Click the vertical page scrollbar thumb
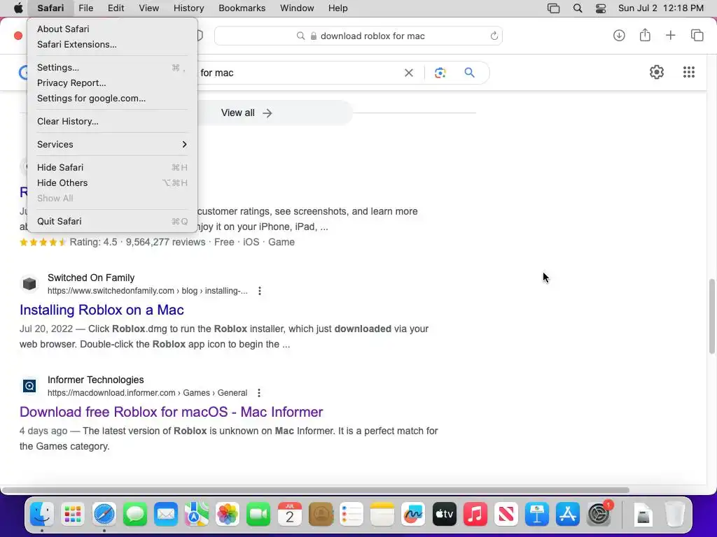Viewport: 717px width, 537px height. (712, 316)
